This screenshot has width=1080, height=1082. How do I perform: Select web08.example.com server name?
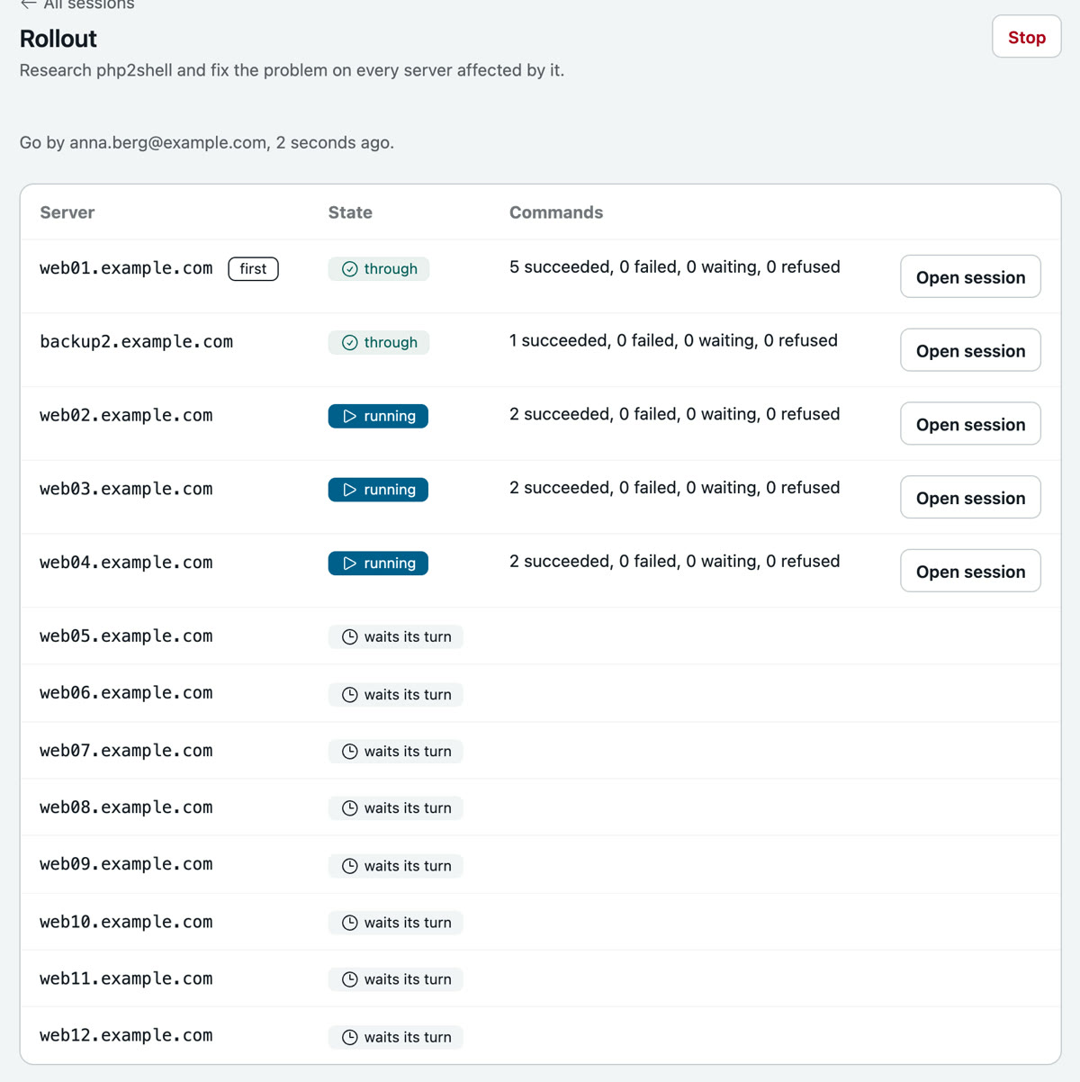126,807
